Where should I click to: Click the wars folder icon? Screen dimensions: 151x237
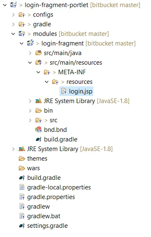[x=22, y=168]
